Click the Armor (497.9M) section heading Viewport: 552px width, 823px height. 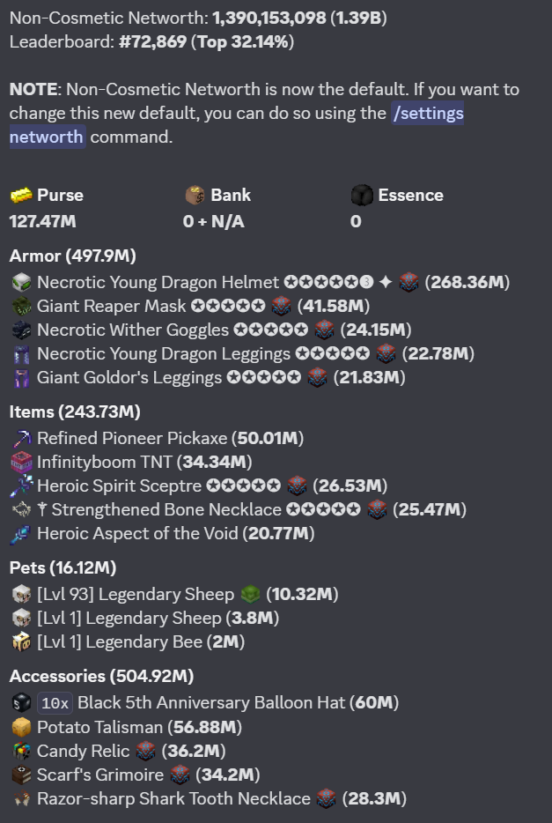pyautogui.click(x=73, y=256)
